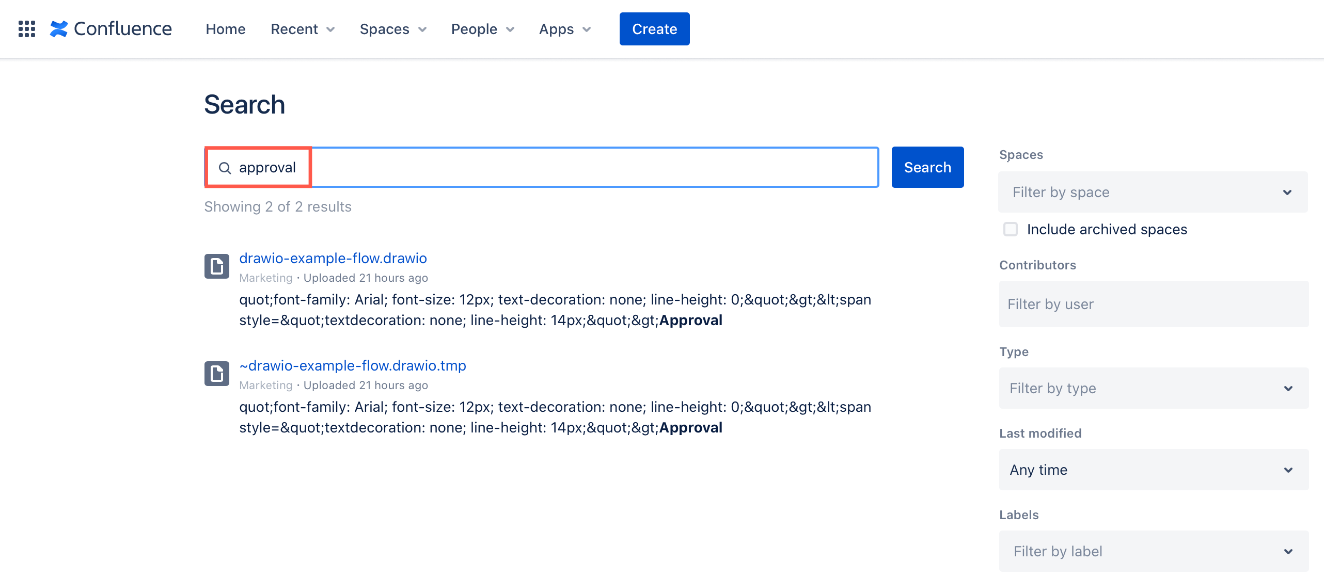Viewport: 1324px width, 578px height.
Task: Click the Search button
Action: [927, 166]
